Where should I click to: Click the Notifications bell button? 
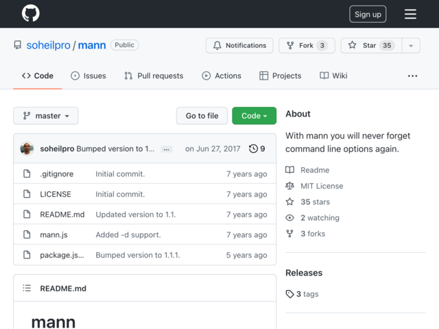pos(239,45)
